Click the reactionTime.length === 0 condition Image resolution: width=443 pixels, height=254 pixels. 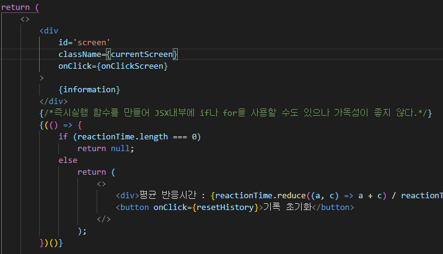(x=137, y=137)
